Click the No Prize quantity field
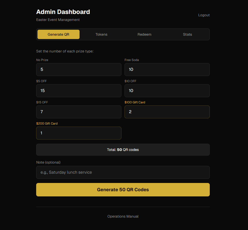248x230 pixels. [x=79, y=69]
